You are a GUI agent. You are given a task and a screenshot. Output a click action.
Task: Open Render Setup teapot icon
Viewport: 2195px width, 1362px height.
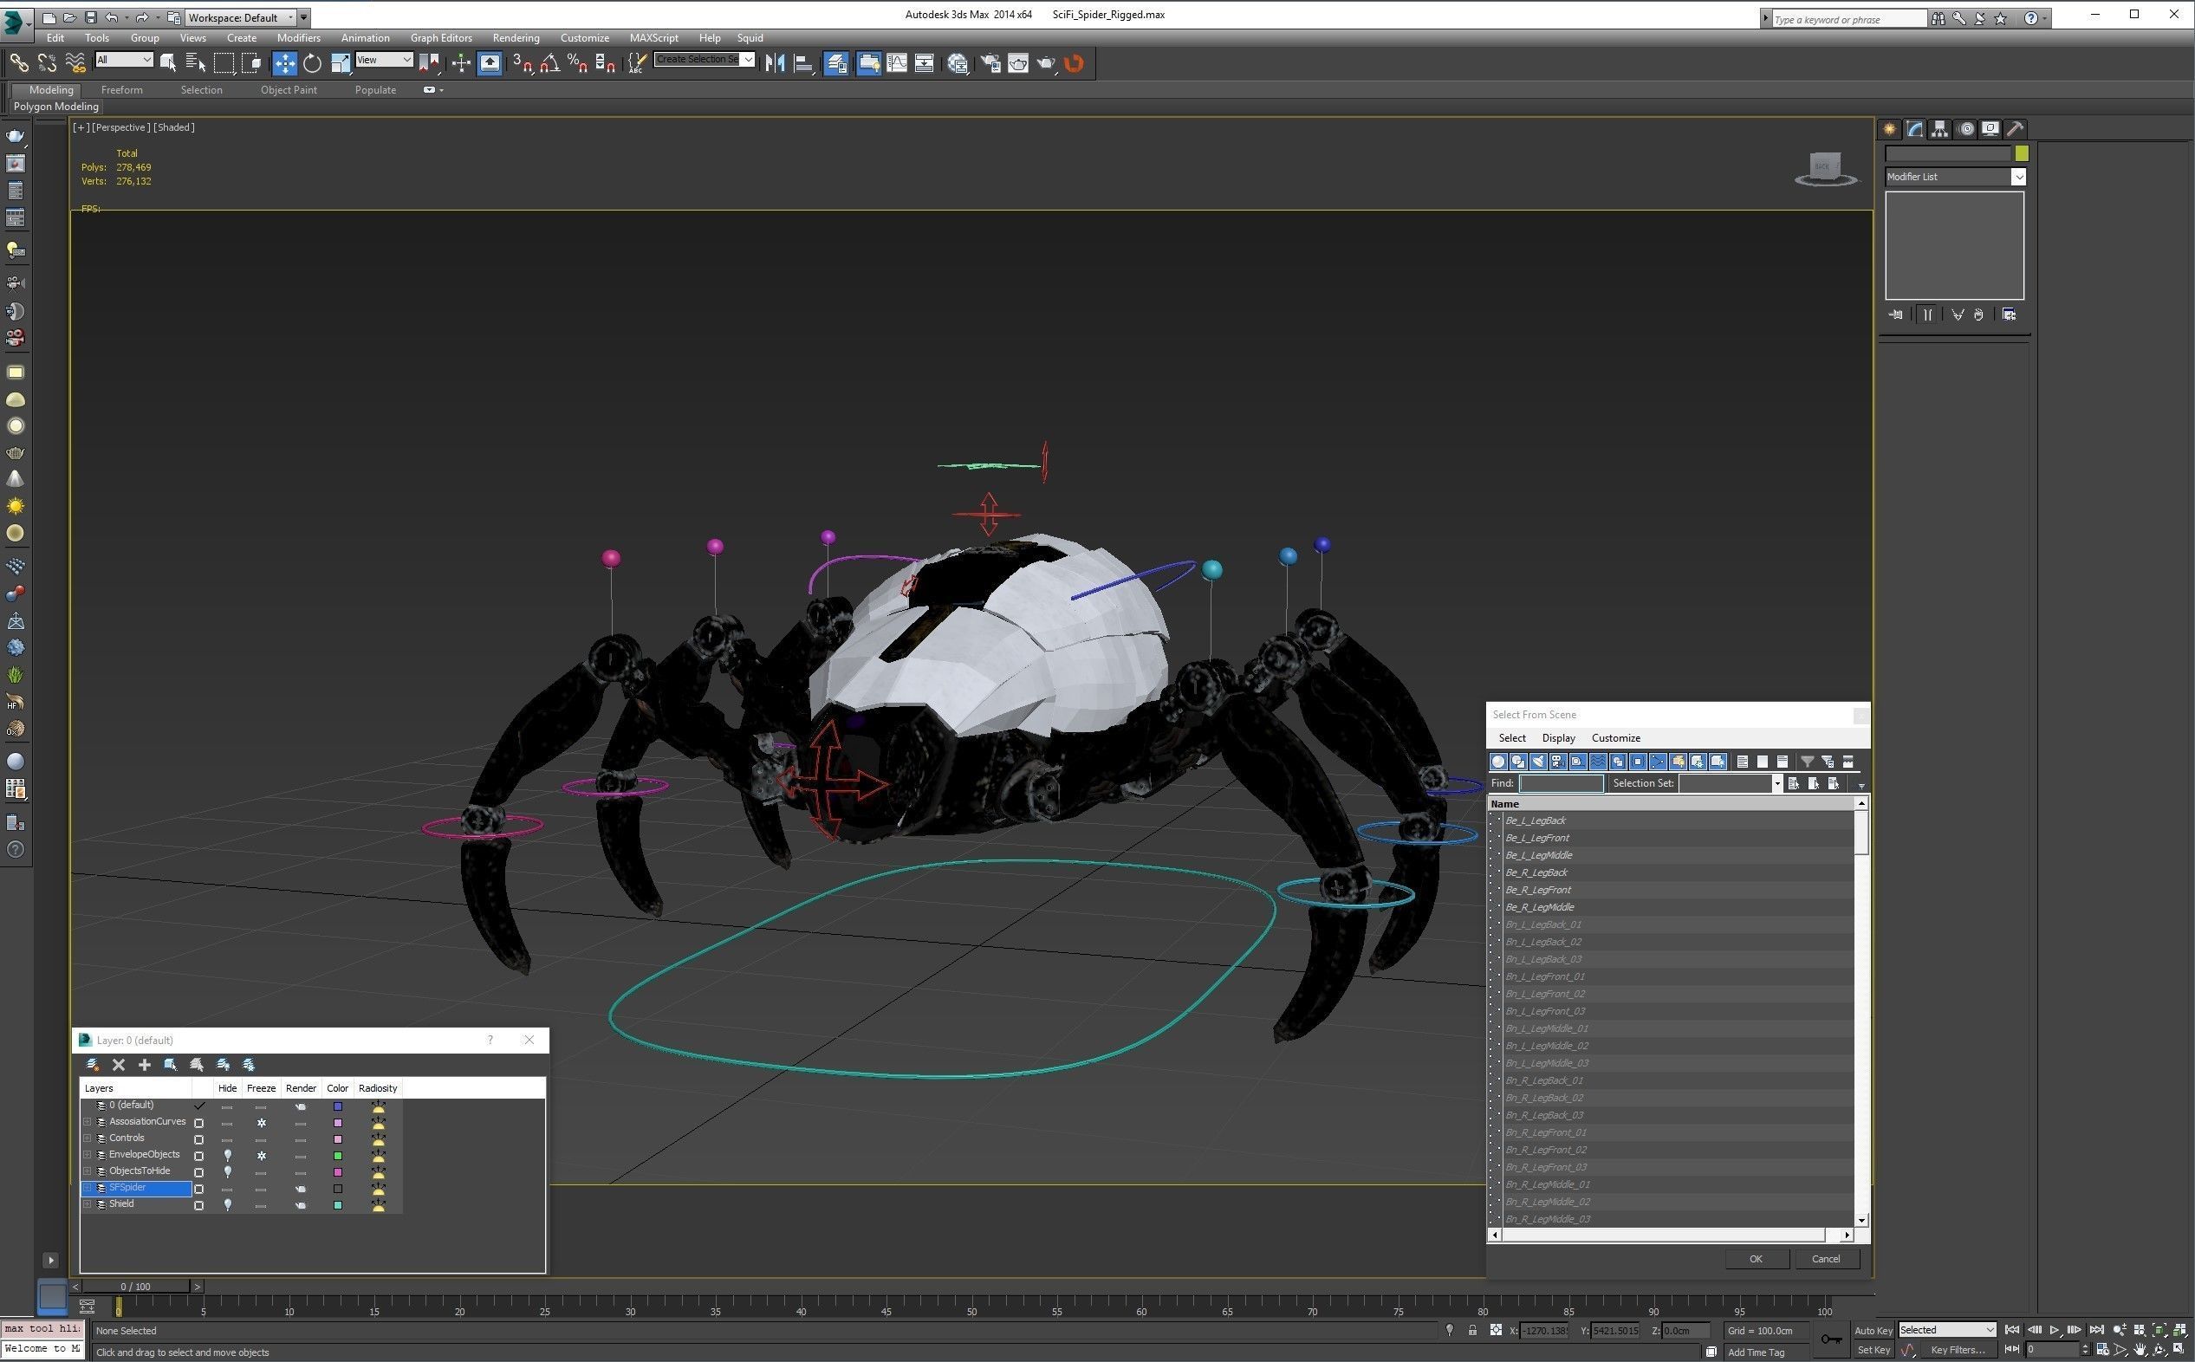(x=990, y=63)
